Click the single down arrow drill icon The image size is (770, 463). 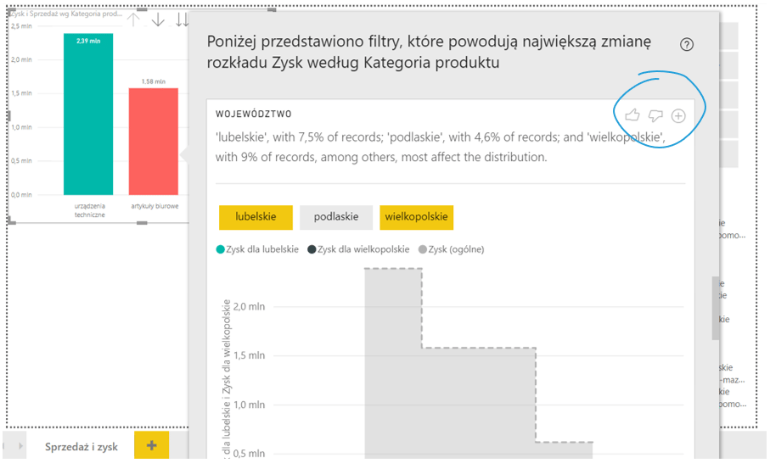[x=158, y=20]
